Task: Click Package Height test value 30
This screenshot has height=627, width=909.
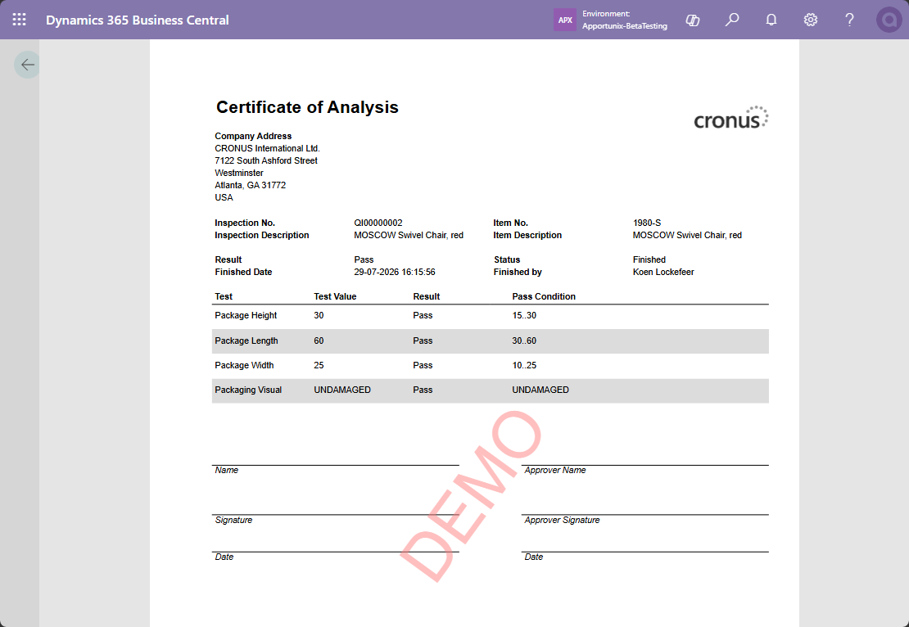Action: (x=319, y=316)
